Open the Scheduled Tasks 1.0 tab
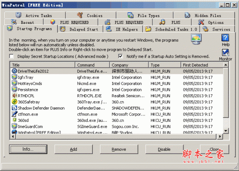Image resolution: width=239 pixels, height=171 pixels. coord(172,29)
